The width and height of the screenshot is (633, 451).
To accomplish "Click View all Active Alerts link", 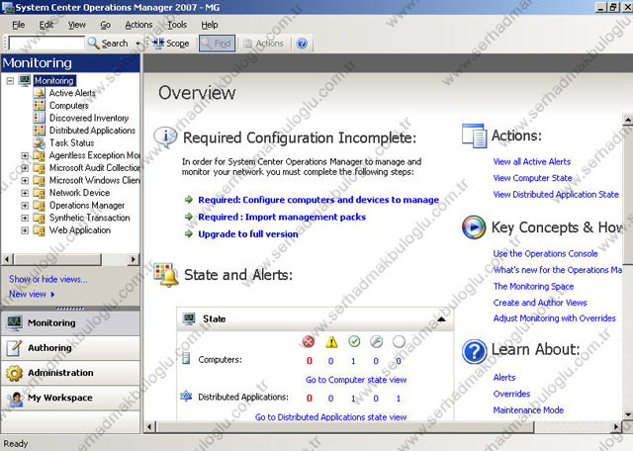I will (532, 162).
